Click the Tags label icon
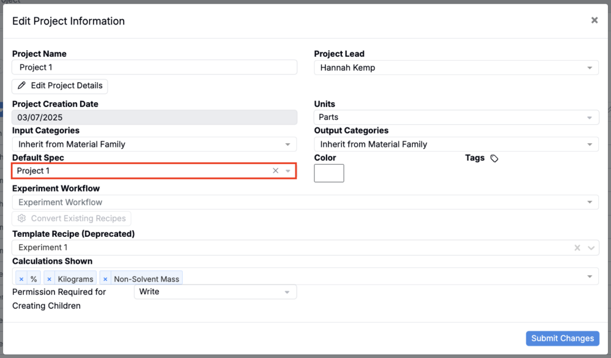 coord(494,159)
